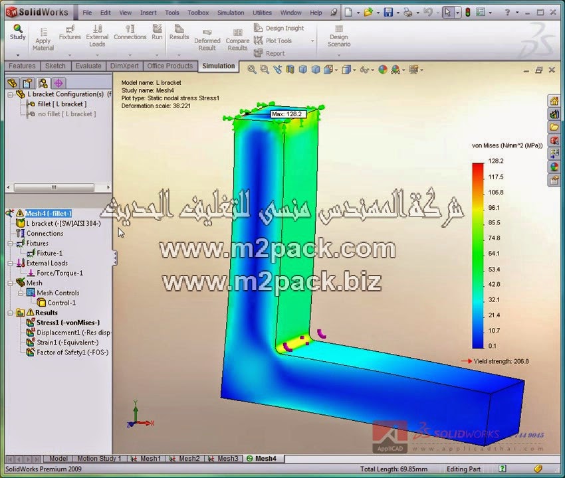Select Control-1 mesh control
Viewport: 565px width, 478px height.
coord(62,303)
